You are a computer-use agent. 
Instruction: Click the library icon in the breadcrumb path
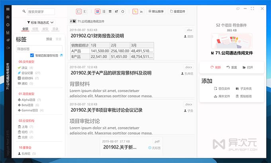[x=74, y=21]
